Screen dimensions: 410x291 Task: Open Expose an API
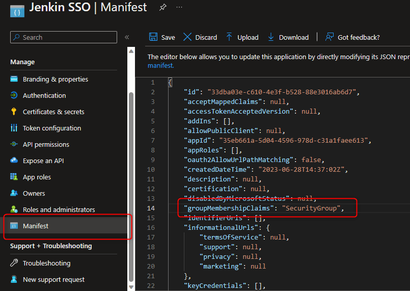point(43,161)
